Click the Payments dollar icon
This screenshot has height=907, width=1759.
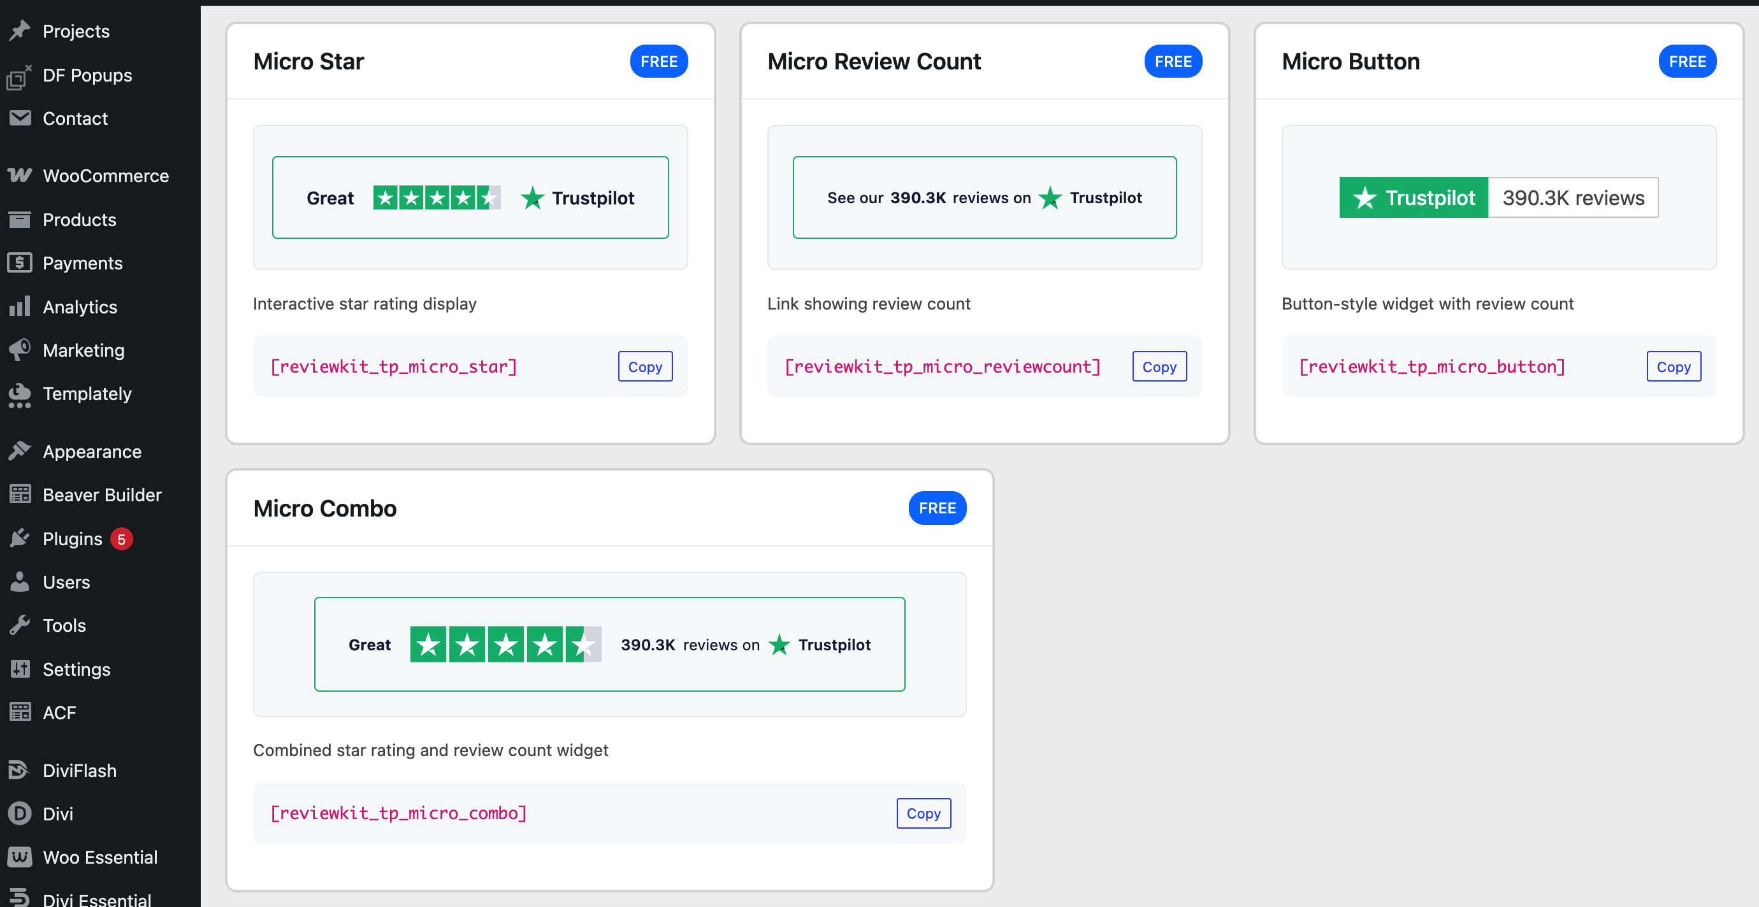pos(20,263)
